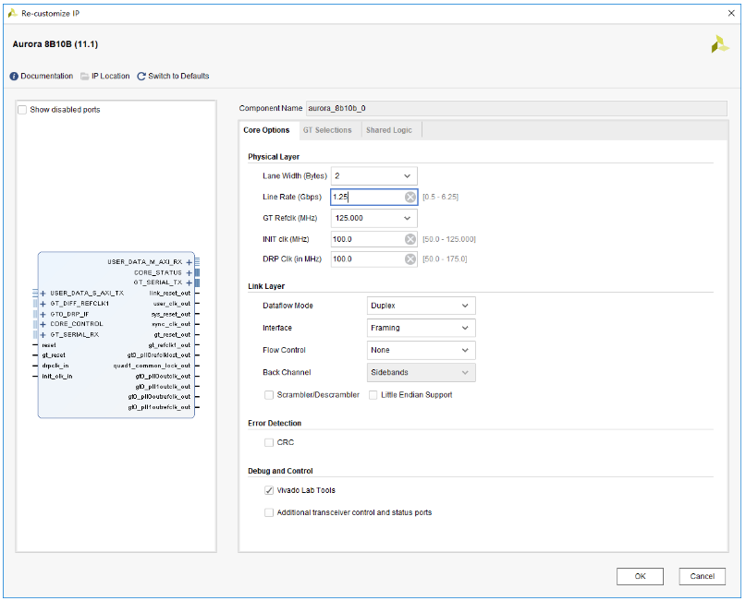
Task: Switch to the Shared Logic tab
Action: (389, 130)
